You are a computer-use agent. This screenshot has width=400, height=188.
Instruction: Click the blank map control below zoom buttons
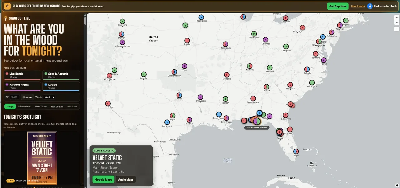pos(397,29)
